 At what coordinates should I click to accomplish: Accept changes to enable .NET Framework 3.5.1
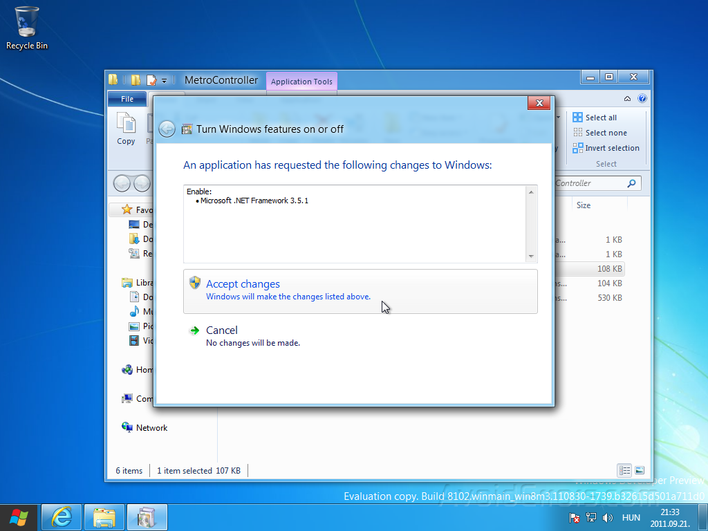[x=243, y=283]
